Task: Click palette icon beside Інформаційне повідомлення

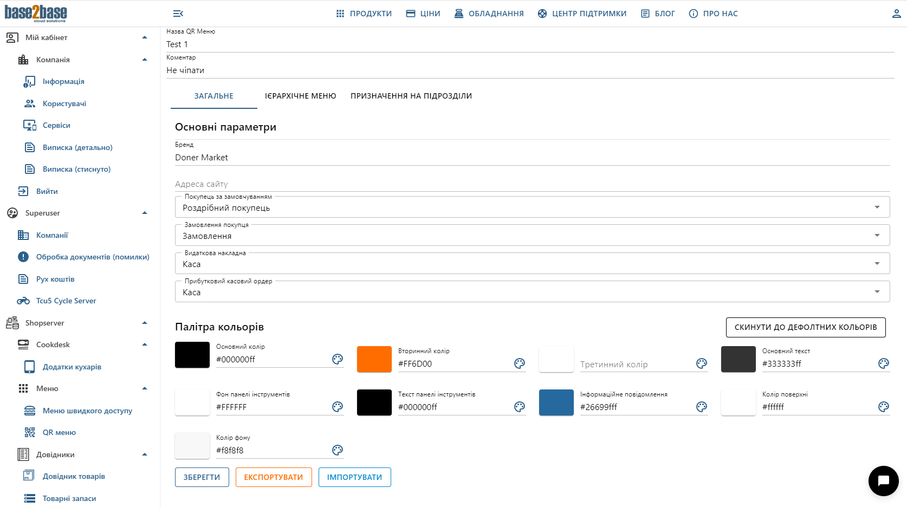Action: click(x=702, y=407)
